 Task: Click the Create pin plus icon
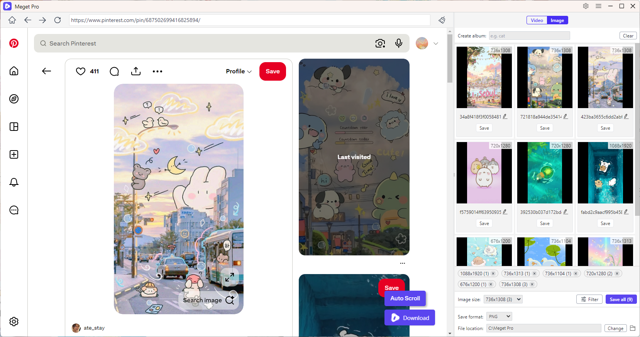(14, 154)
